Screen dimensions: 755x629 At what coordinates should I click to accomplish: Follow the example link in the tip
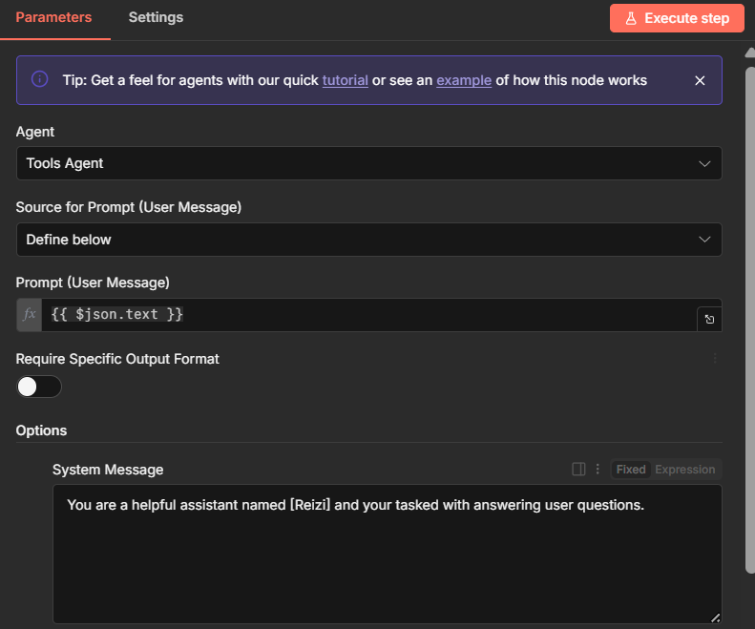[x=464, y=80]
